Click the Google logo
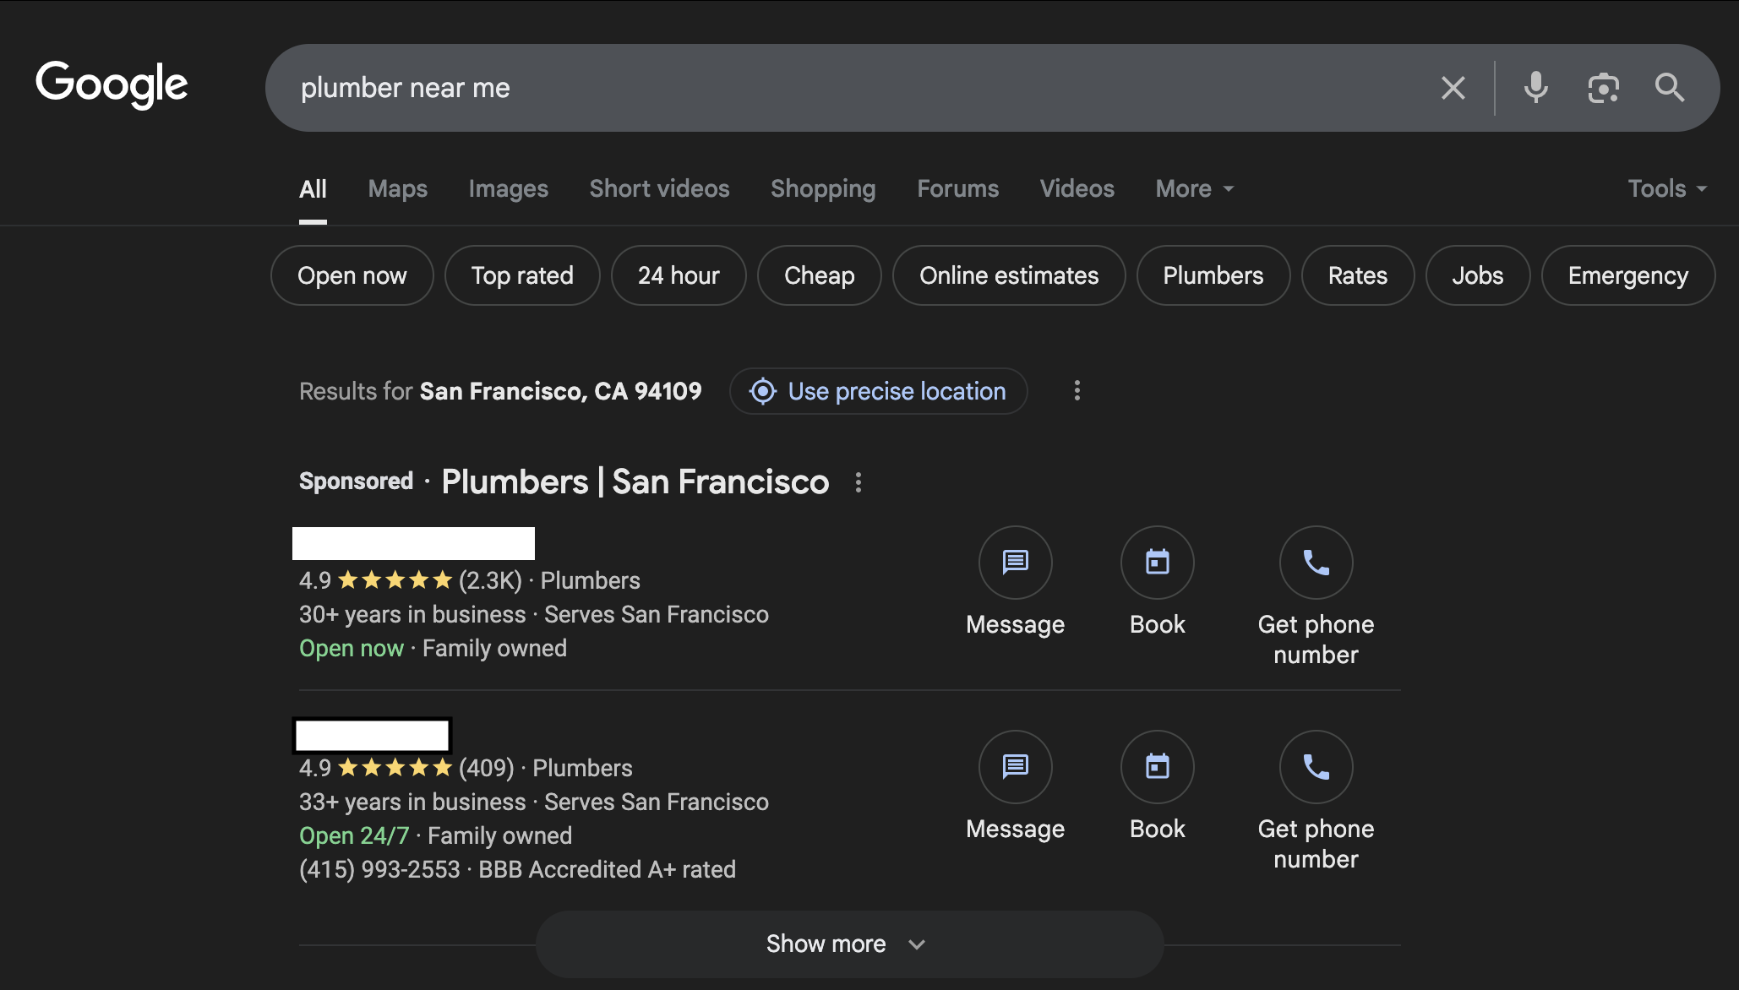 (x=111, y=84)
